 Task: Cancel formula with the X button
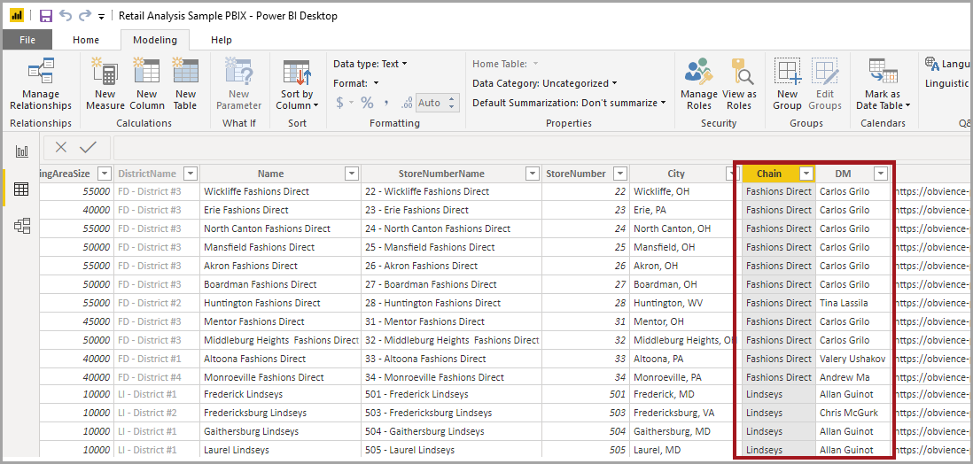[60, 148]
